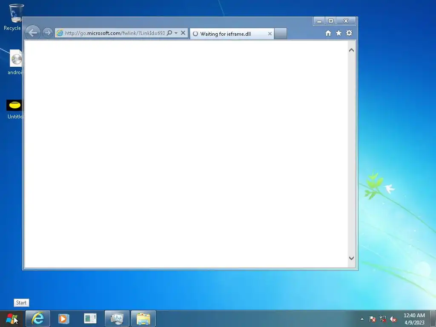Launch Windows Media Player from taskbar
This screenshot has height=327, width=436.
63,318
